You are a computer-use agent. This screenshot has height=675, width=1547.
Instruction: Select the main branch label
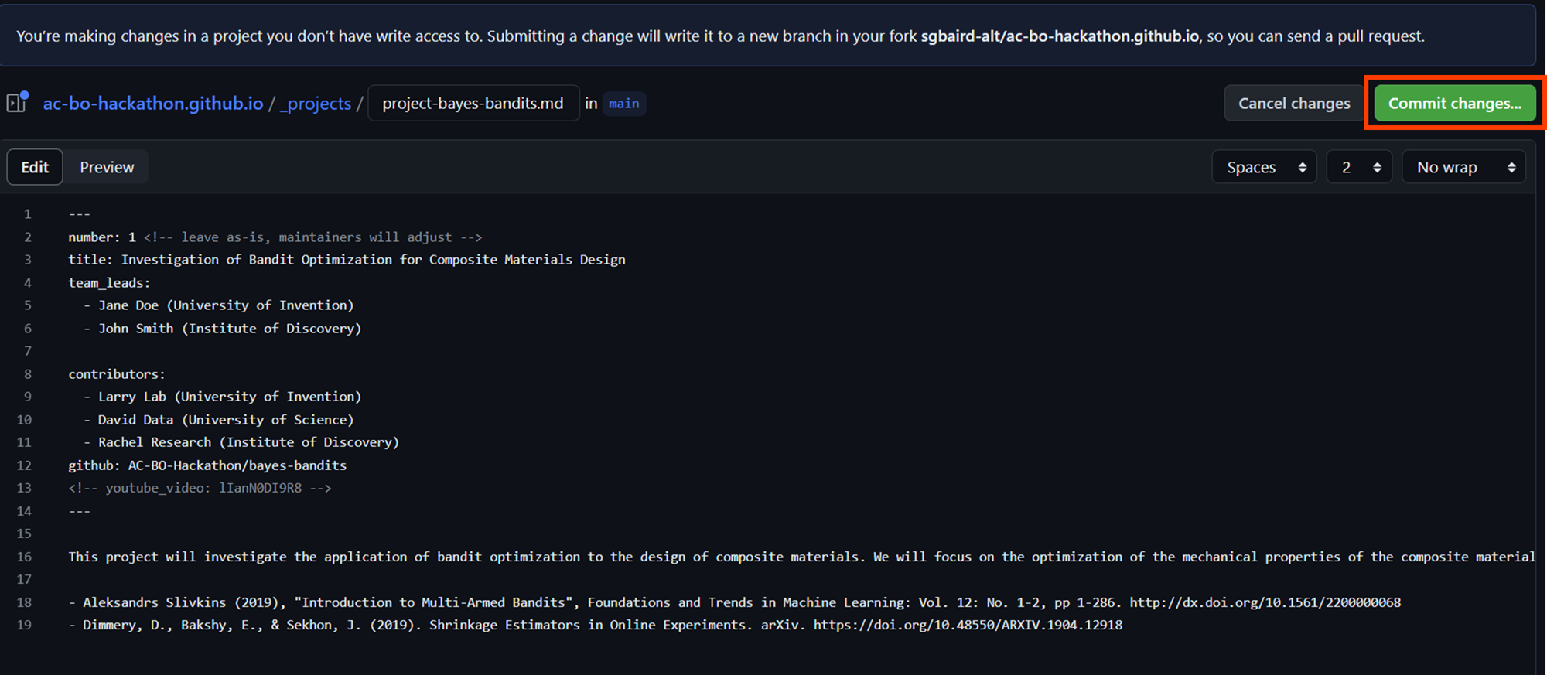(x=623, y=104)
